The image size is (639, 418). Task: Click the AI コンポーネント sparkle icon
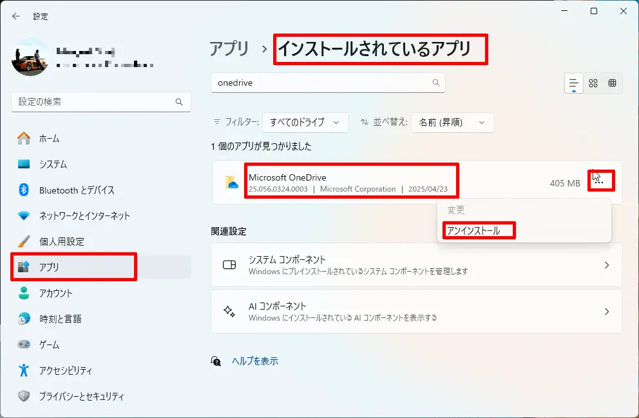tap(229, 312)
